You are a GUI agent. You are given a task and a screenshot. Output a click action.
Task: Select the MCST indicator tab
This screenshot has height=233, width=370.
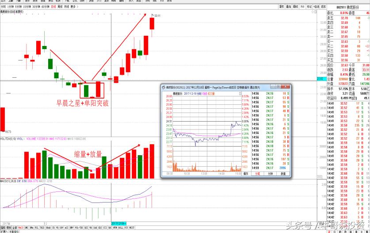pos(132,228)
